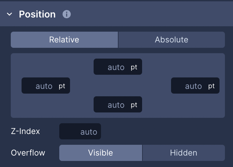233x167 pixels.
Task: Open the right offset pt unit selector
Action: point(211,86)
